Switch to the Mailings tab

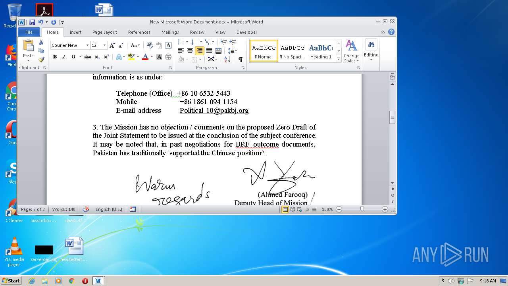click(170, 32)
